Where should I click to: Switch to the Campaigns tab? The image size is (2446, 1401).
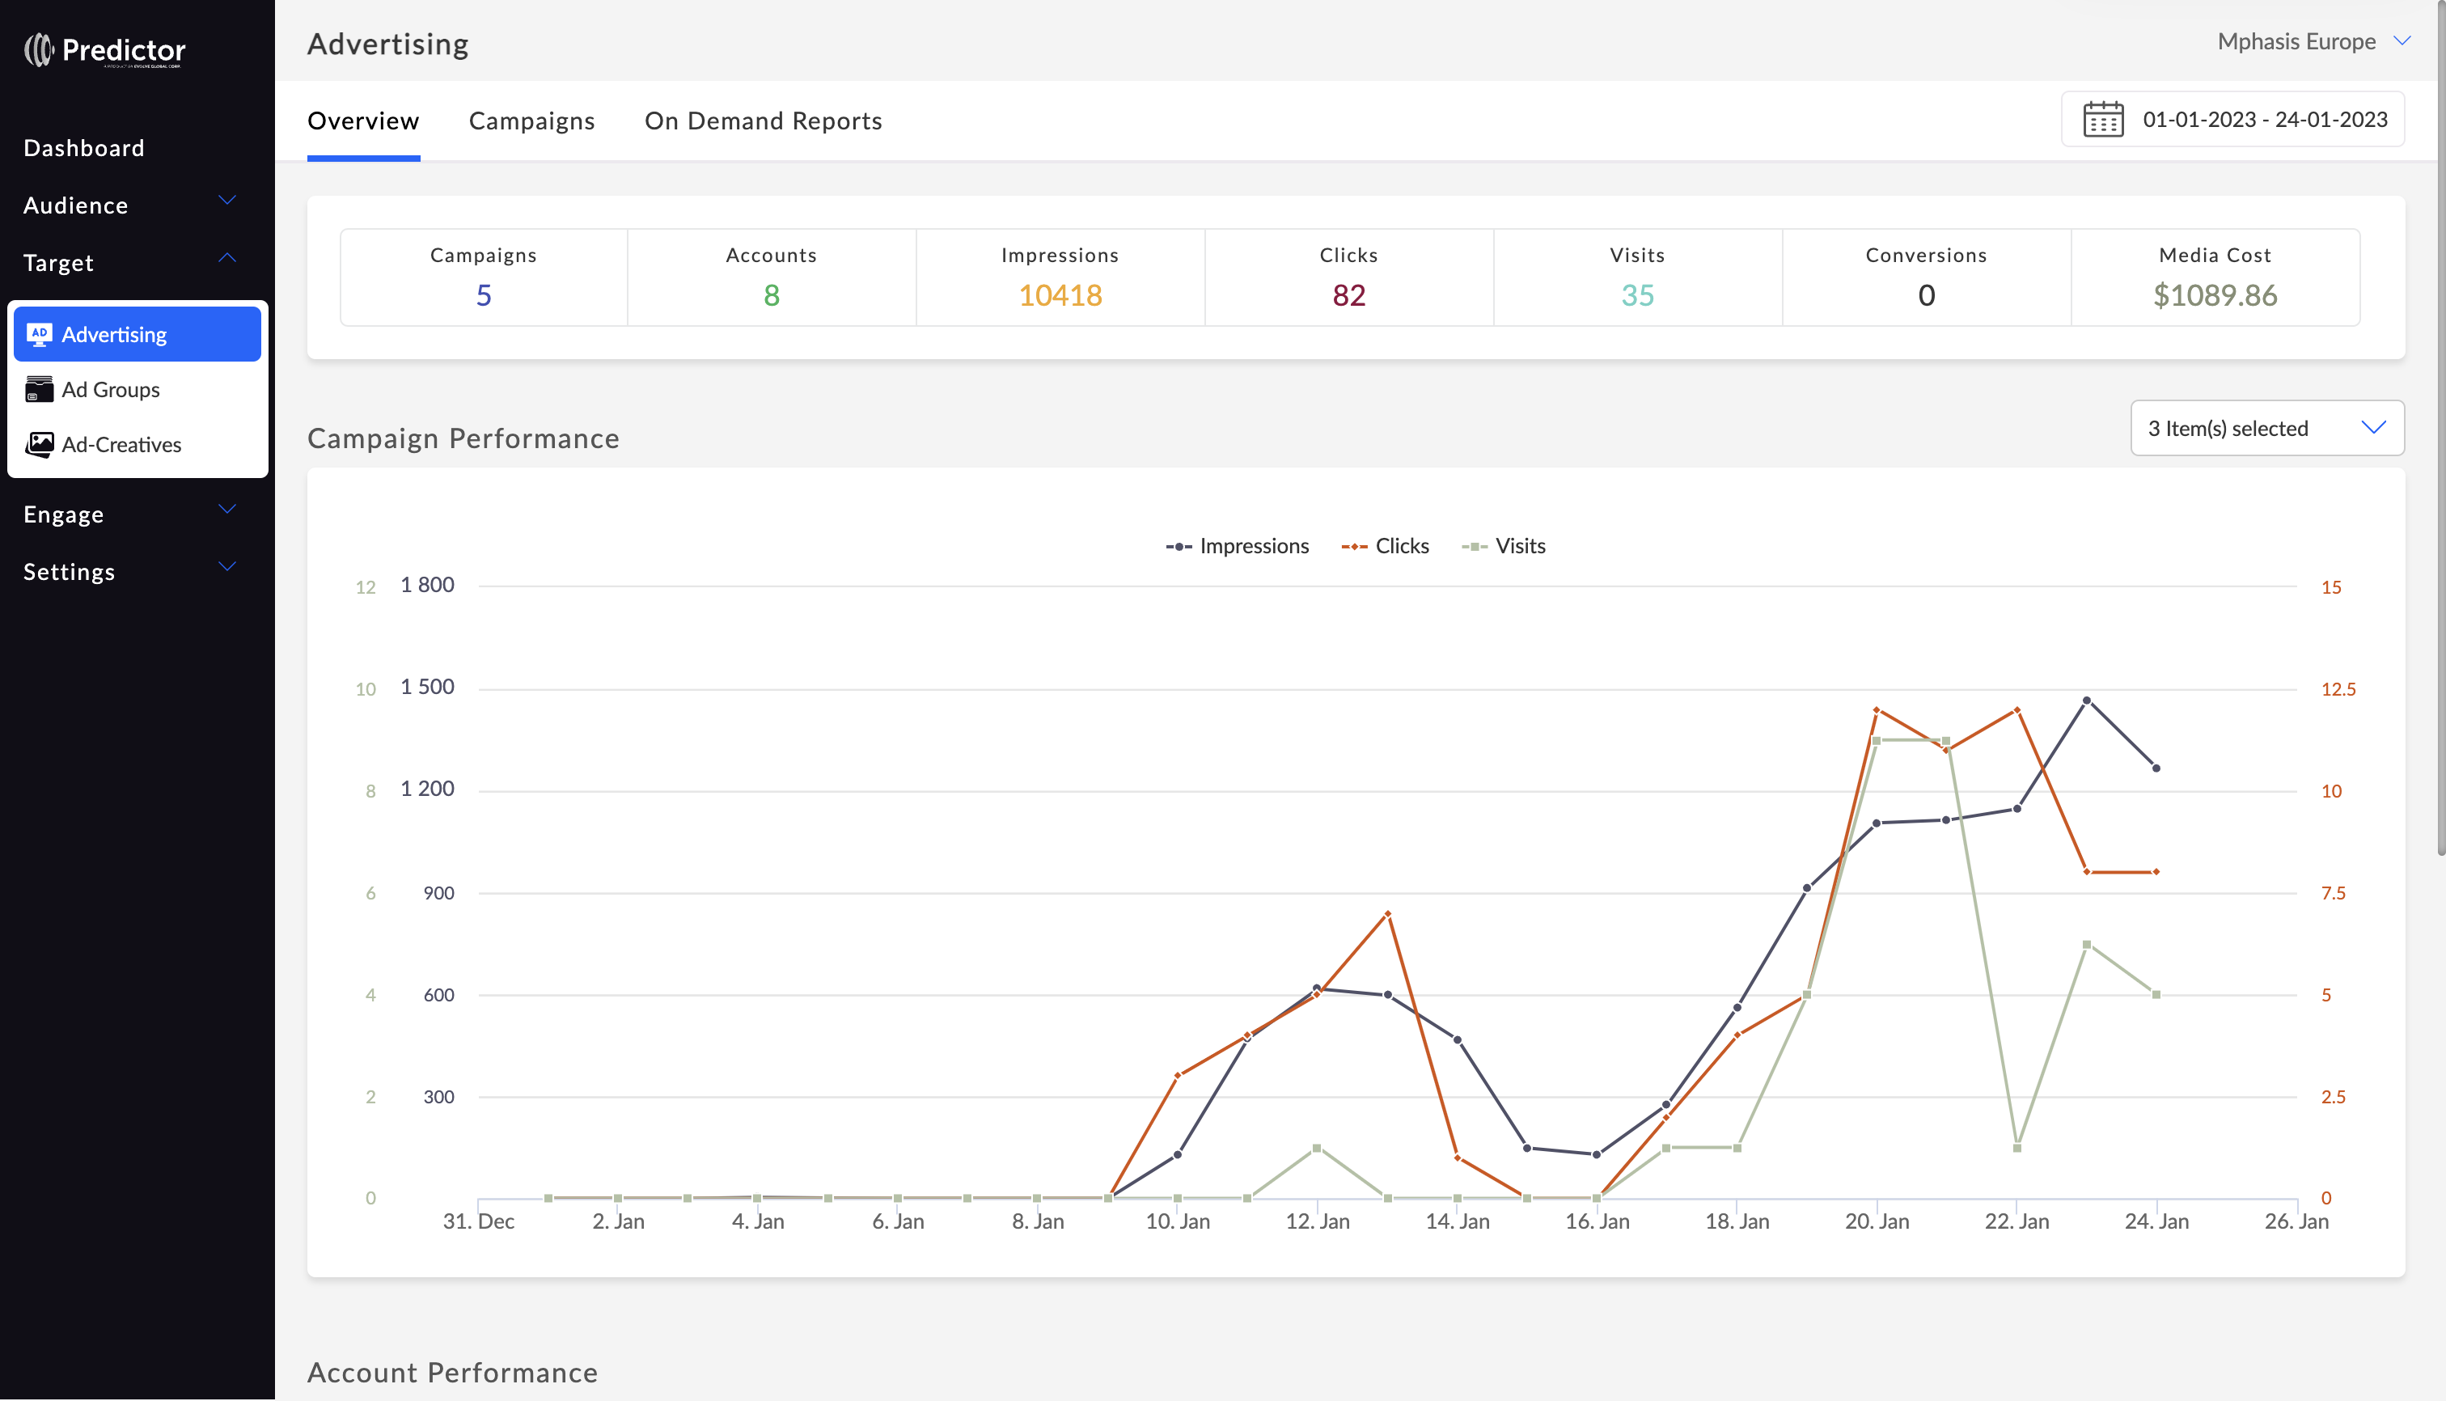pos(531,121)
